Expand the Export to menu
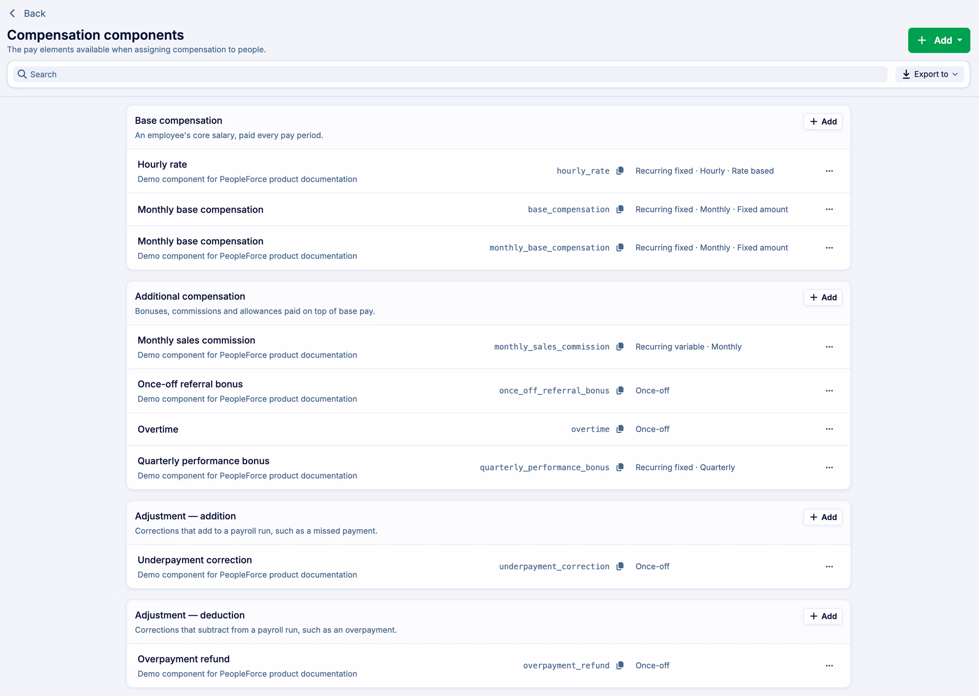Image resolution: width=979 pixels, height=696 pixels. pyautogui.click(x=930, y=74)
